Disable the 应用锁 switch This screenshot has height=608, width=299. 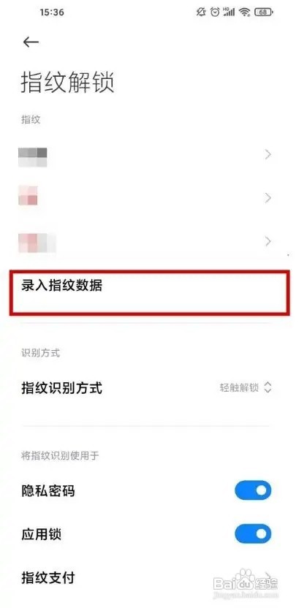tap(253, 534)
